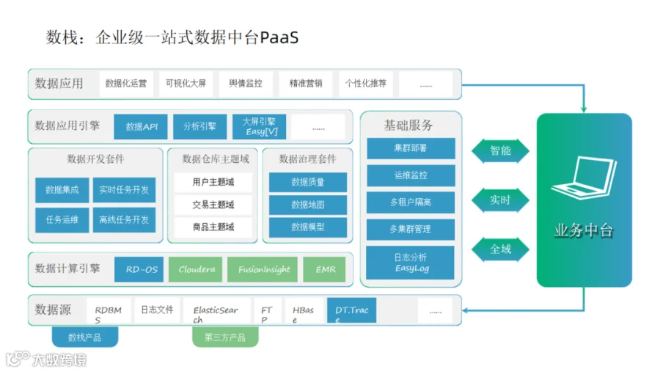The image size is (660, 372).
Task: Select the 可视化大屏 application box
Action: pyautogui.click(x=186, y=84)
